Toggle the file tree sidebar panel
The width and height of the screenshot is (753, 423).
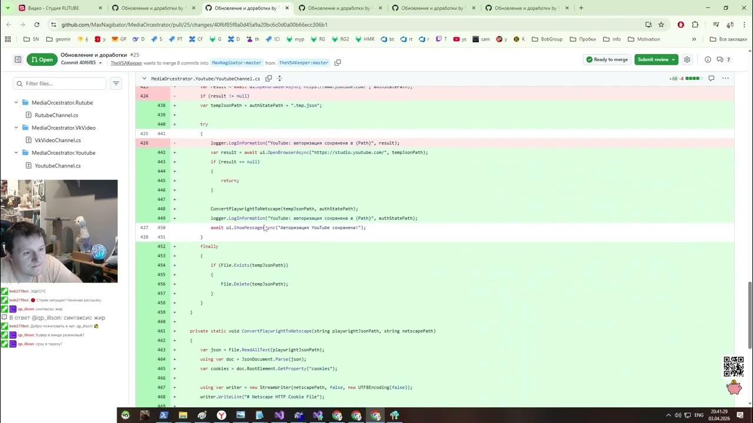pyautogui.click(x=18, y=59)
